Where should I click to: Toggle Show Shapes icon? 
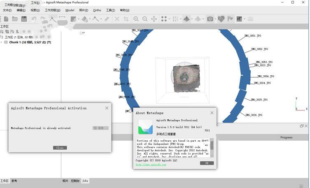point(221,19)
